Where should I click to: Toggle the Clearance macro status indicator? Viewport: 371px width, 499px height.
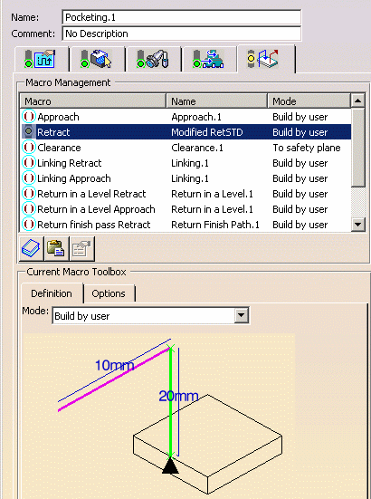click(x=29, y=148)
